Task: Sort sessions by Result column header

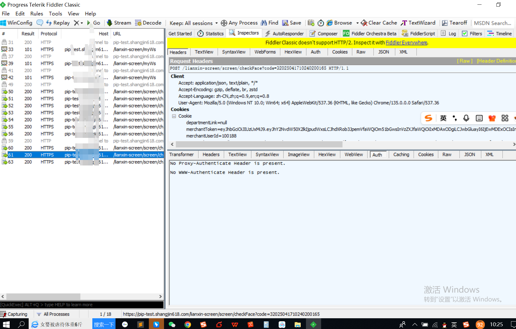Action: coord(28,34)
